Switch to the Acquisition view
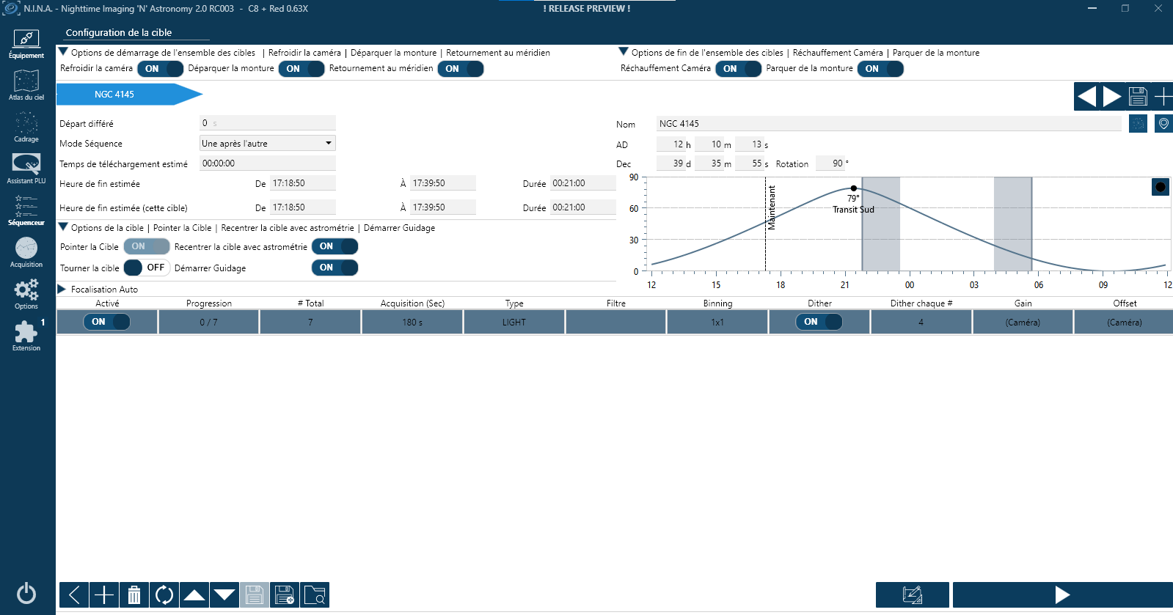Viewport: 1173px width, 615px height. 26,253
